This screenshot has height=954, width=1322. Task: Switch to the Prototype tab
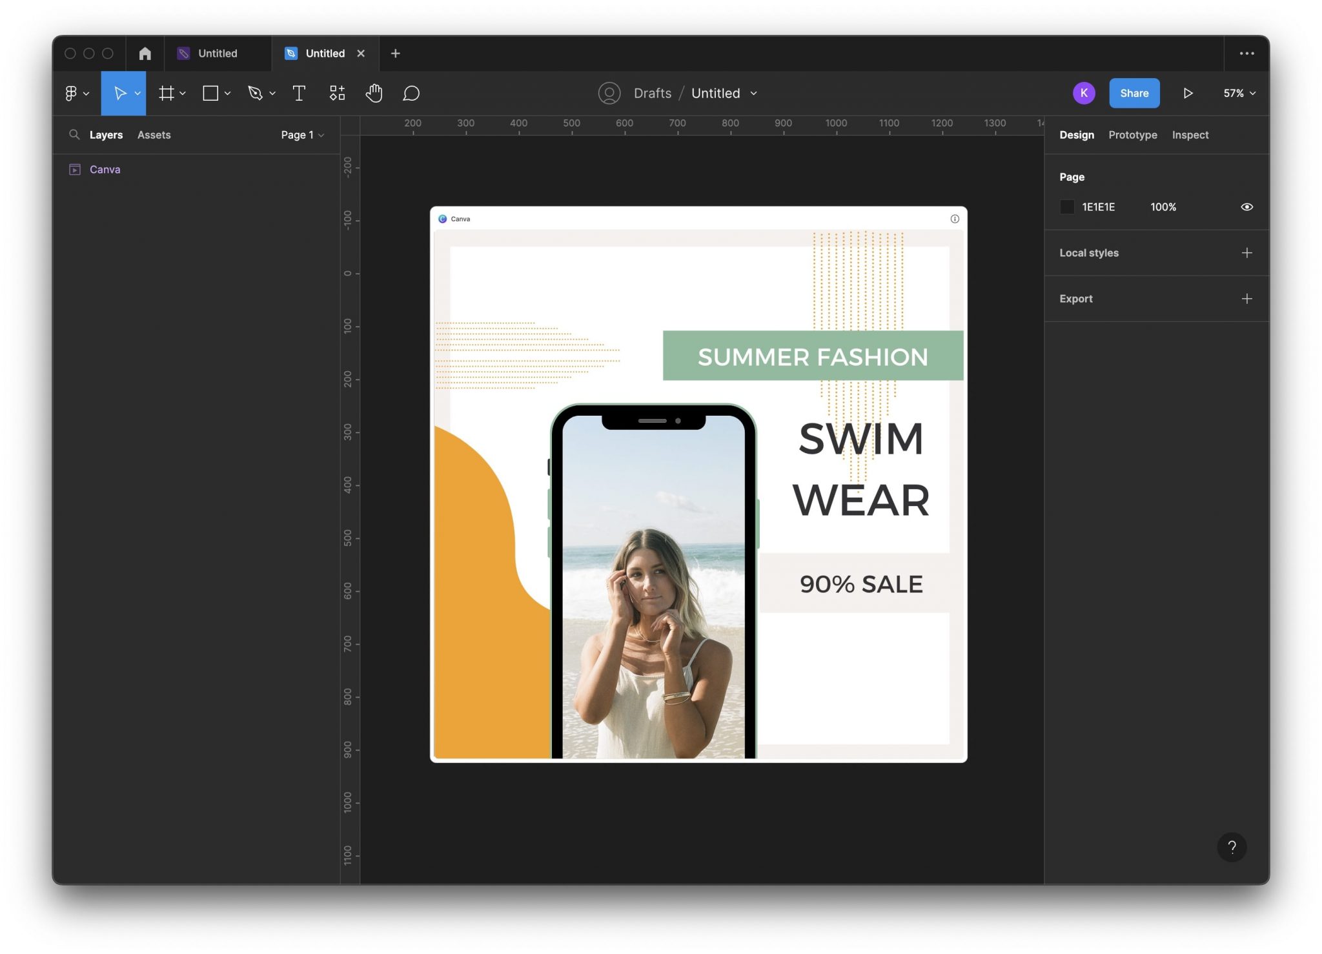pos(1133,135)
